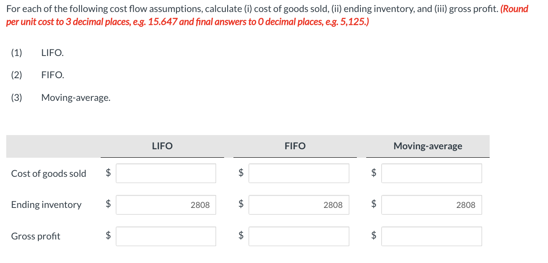Click the dollar sign beside FIFO gross profit field
The image size is (548, 263).
pos(241,236)
